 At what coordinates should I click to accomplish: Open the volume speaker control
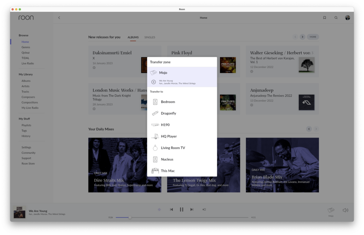coord(346,210)
